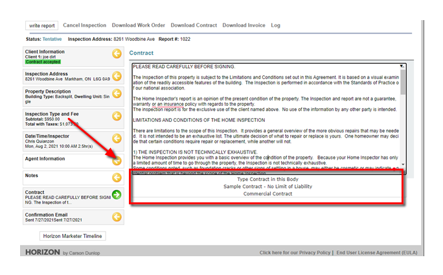Choose 'Sample Contract - No Limit of Liability'
The height and width of the screenshot is (275, 443).
click(x=267, y=187)
